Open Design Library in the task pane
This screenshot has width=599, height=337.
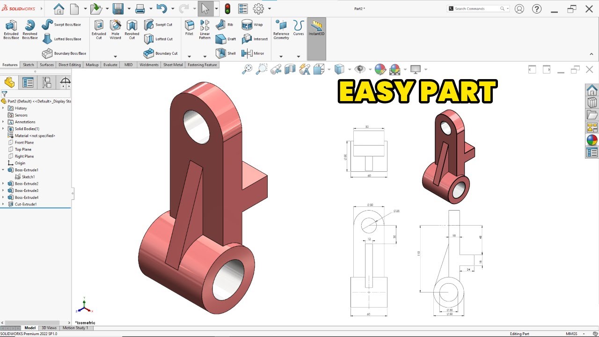(592, 103)
